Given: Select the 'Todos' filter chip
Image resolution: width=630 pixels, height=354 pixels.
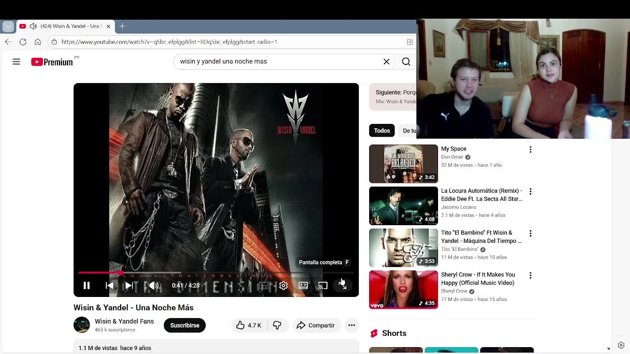Looking at the screenshot, I should coord(382,130).
